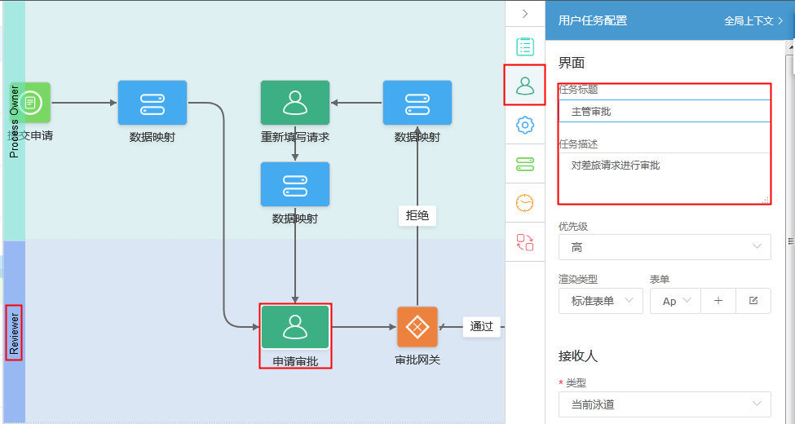Click the plus button to add form
Viewport: 795px width, 424px height.
click(718, 301)
